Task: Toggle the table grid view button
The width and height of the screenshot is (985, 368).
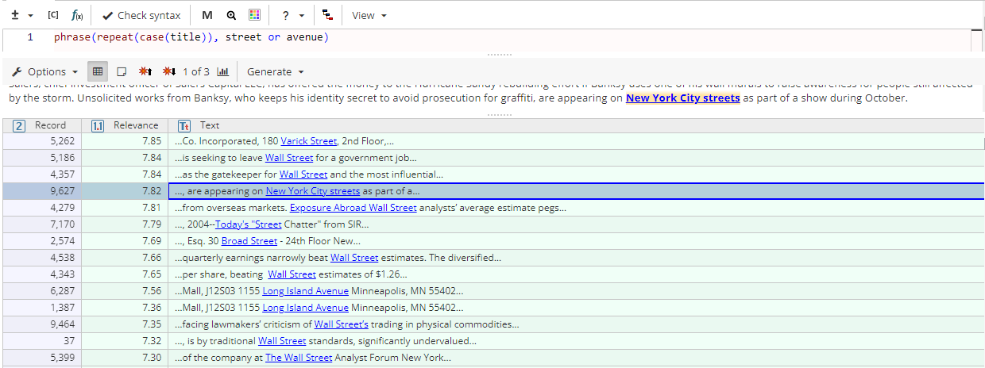Action: pyautogui.click(x=97, y=71)
